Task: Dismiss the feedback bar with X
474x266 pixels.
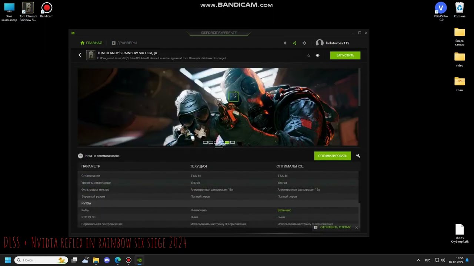Action: (356, 228)
